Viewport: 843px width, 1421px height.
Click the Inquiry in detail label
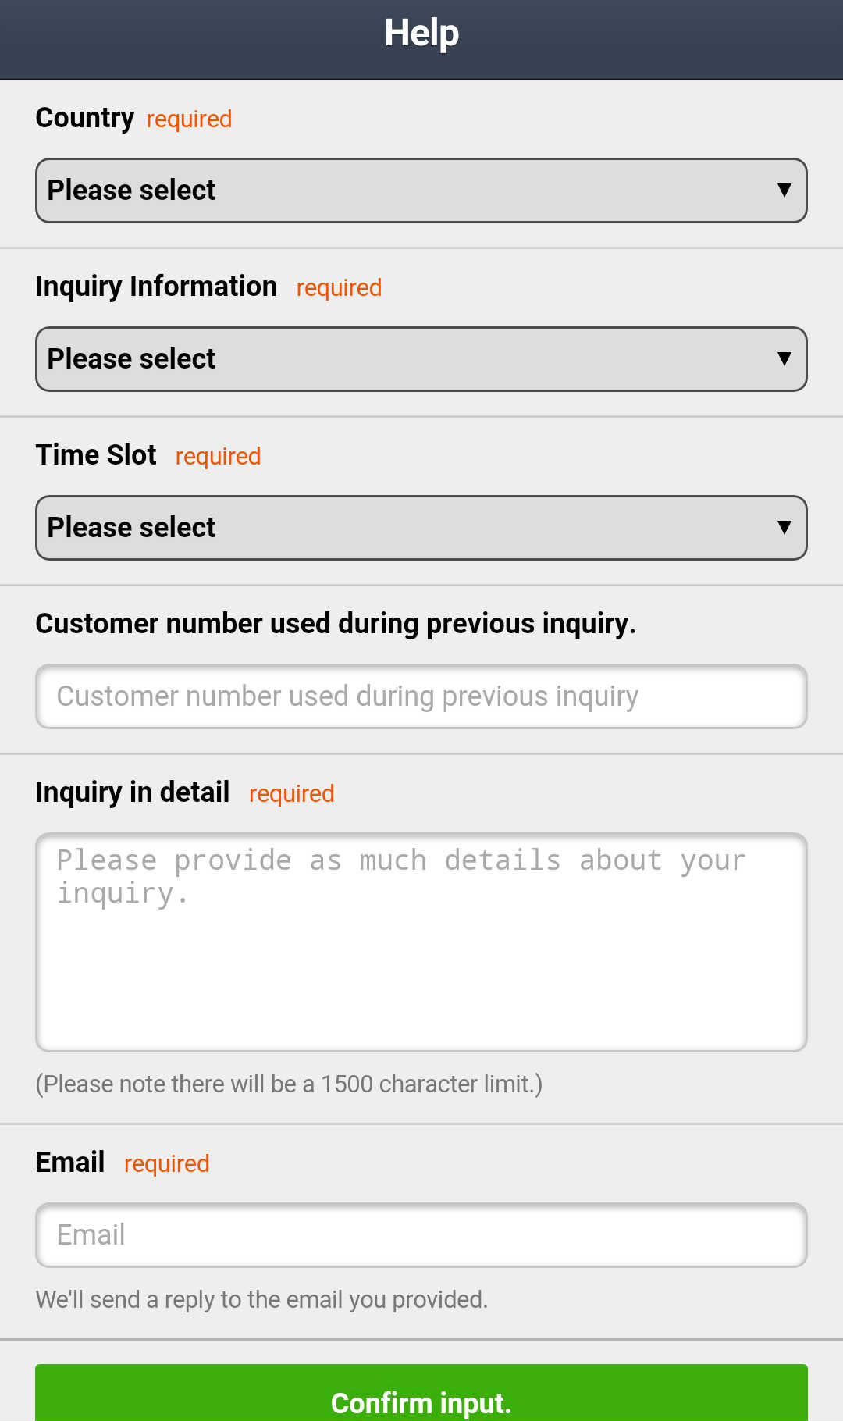[x=133, y=792]
